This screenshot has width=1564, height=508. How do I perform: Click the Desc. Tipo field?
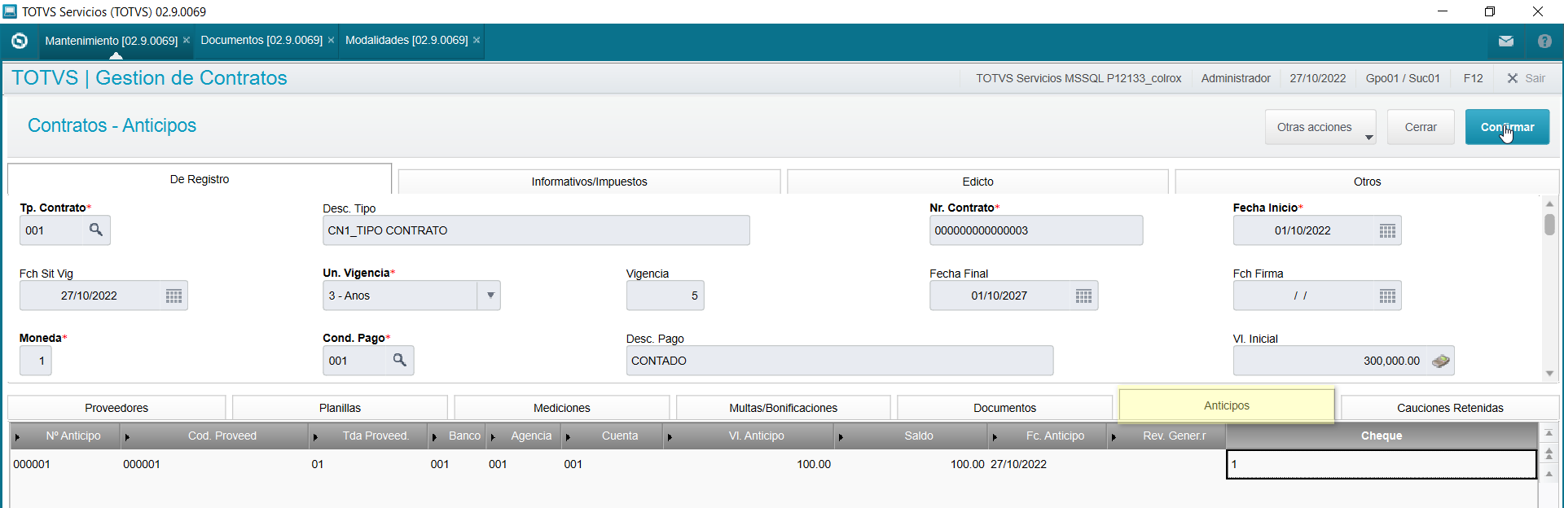click(536, 230)
